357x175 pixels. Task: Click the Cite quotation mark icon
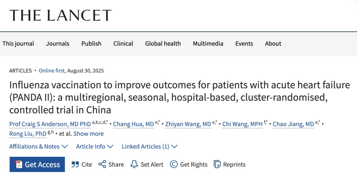click(x=75, y=164)
